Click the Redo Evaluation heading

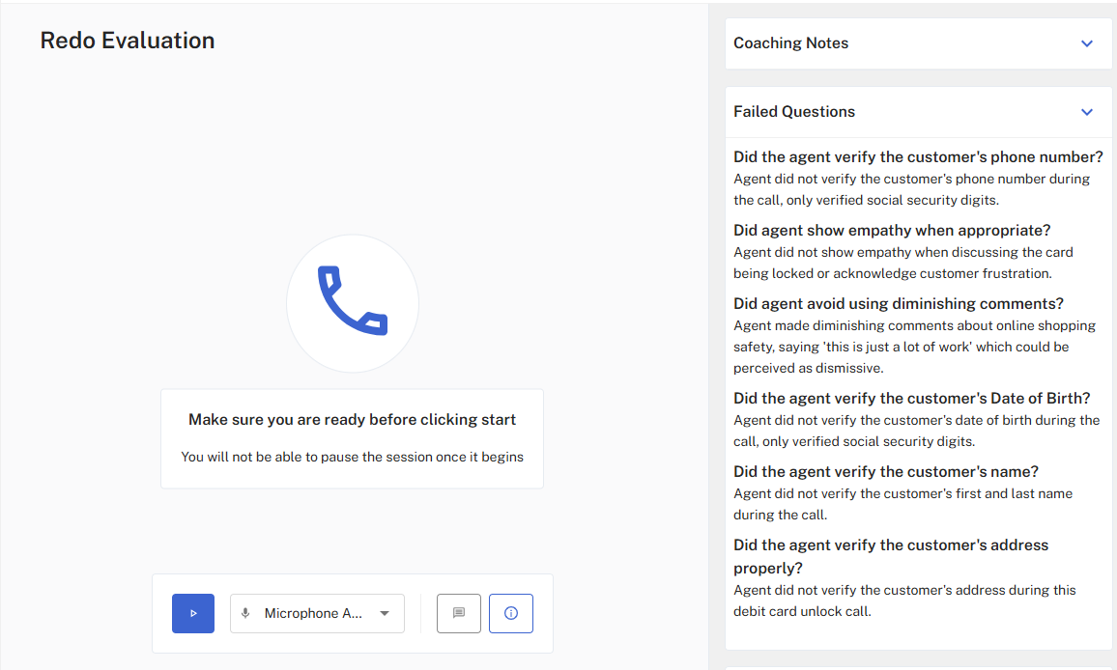pos(128,41)
